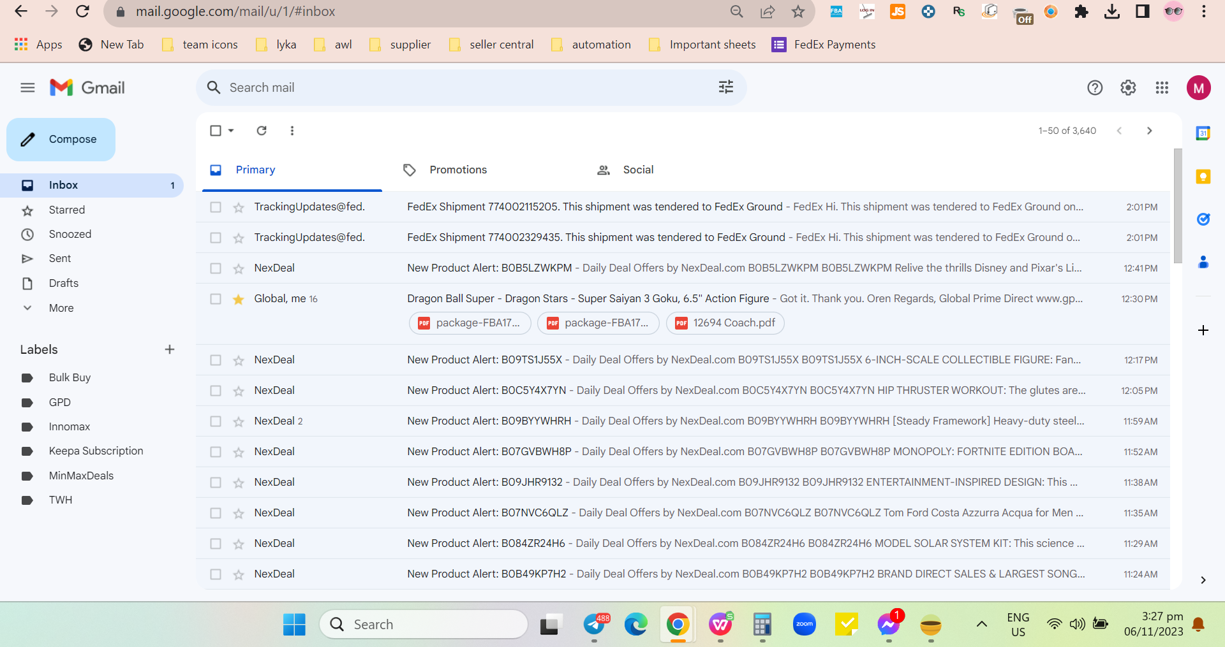Open the supplier bookmark folder
This screenshot has width=1225, height=647.
click(400, 45)
